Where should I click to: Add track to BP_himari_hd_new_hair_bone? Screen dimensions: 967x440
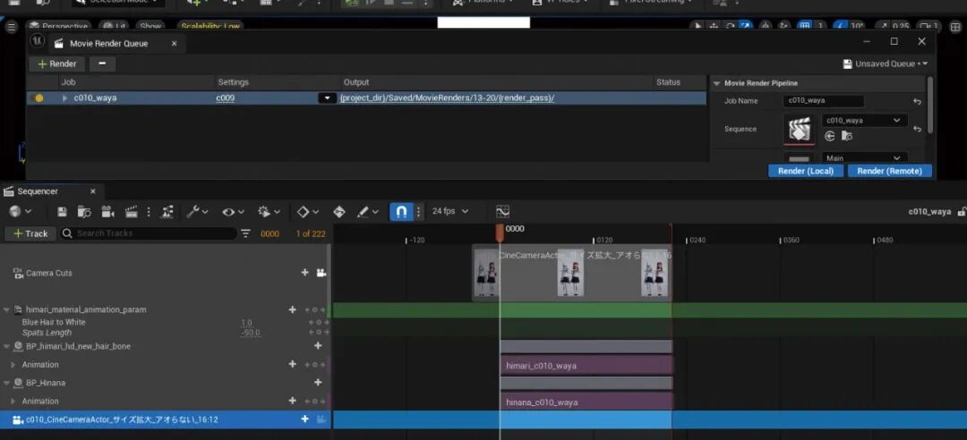(x=318, y=346)
